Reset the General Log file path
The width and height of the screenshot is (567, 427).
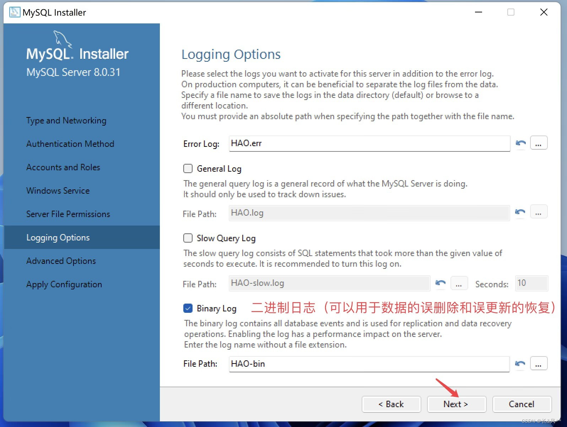[x=520, y=212]
